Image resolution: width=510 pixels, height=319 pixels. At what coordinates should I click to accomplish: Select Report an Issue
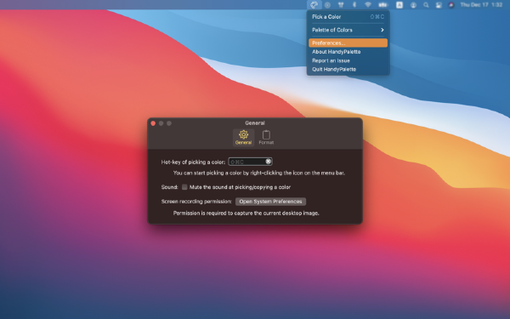348,60
